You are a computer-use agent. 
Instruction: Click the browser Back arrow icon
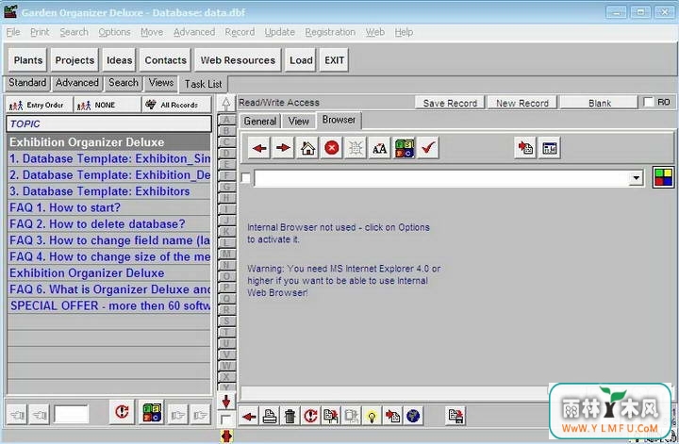click(259, 148)
